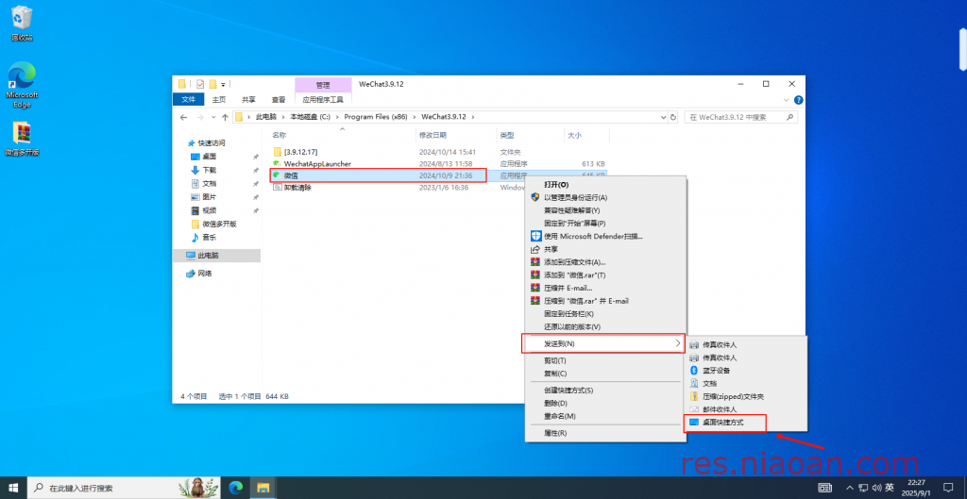Viewport: 967px width, 499px height.
Task: Open the notification center icon
Action: point(948,488)
